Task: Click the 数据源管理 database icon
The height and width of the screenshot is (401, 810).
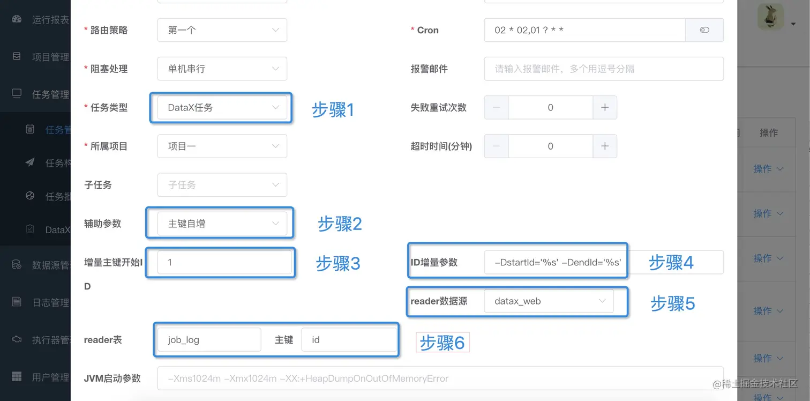Action: click(x=17, y=264)
